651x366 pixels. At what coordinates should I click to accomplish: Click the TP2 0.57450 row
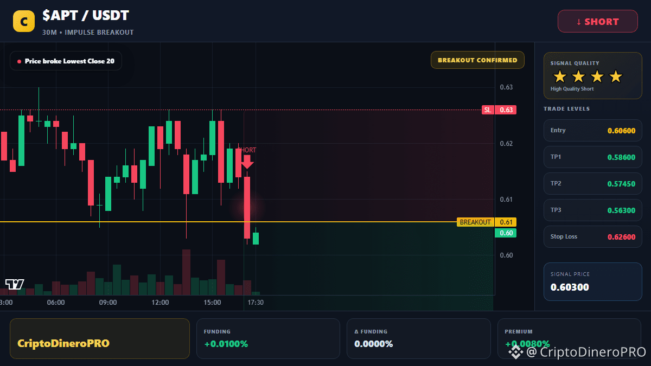[593, 184]
